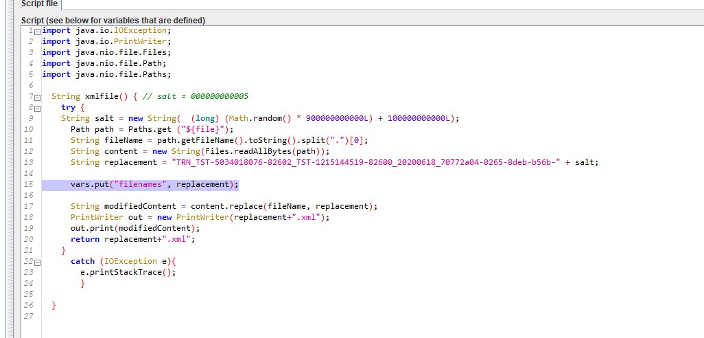This screenshot has width=704, height=338.
Task: Click the 'String salt = new String(' line
Action: (261, 118)
